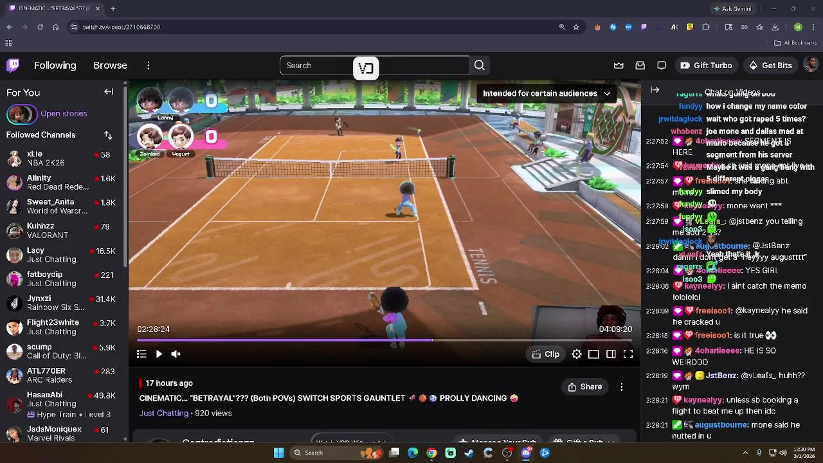Create a Clip of the video
Screen dimensions: 823x463
pos(545,354)
